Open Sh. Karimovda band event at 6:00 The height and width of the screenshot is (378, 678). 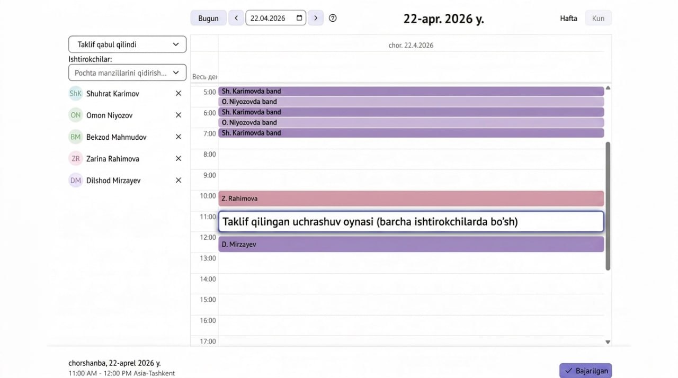(411, 112)
